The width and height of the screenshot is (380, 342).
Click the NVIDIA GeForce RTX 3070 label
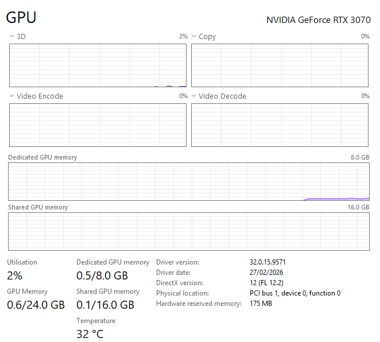tap(318, 20)
